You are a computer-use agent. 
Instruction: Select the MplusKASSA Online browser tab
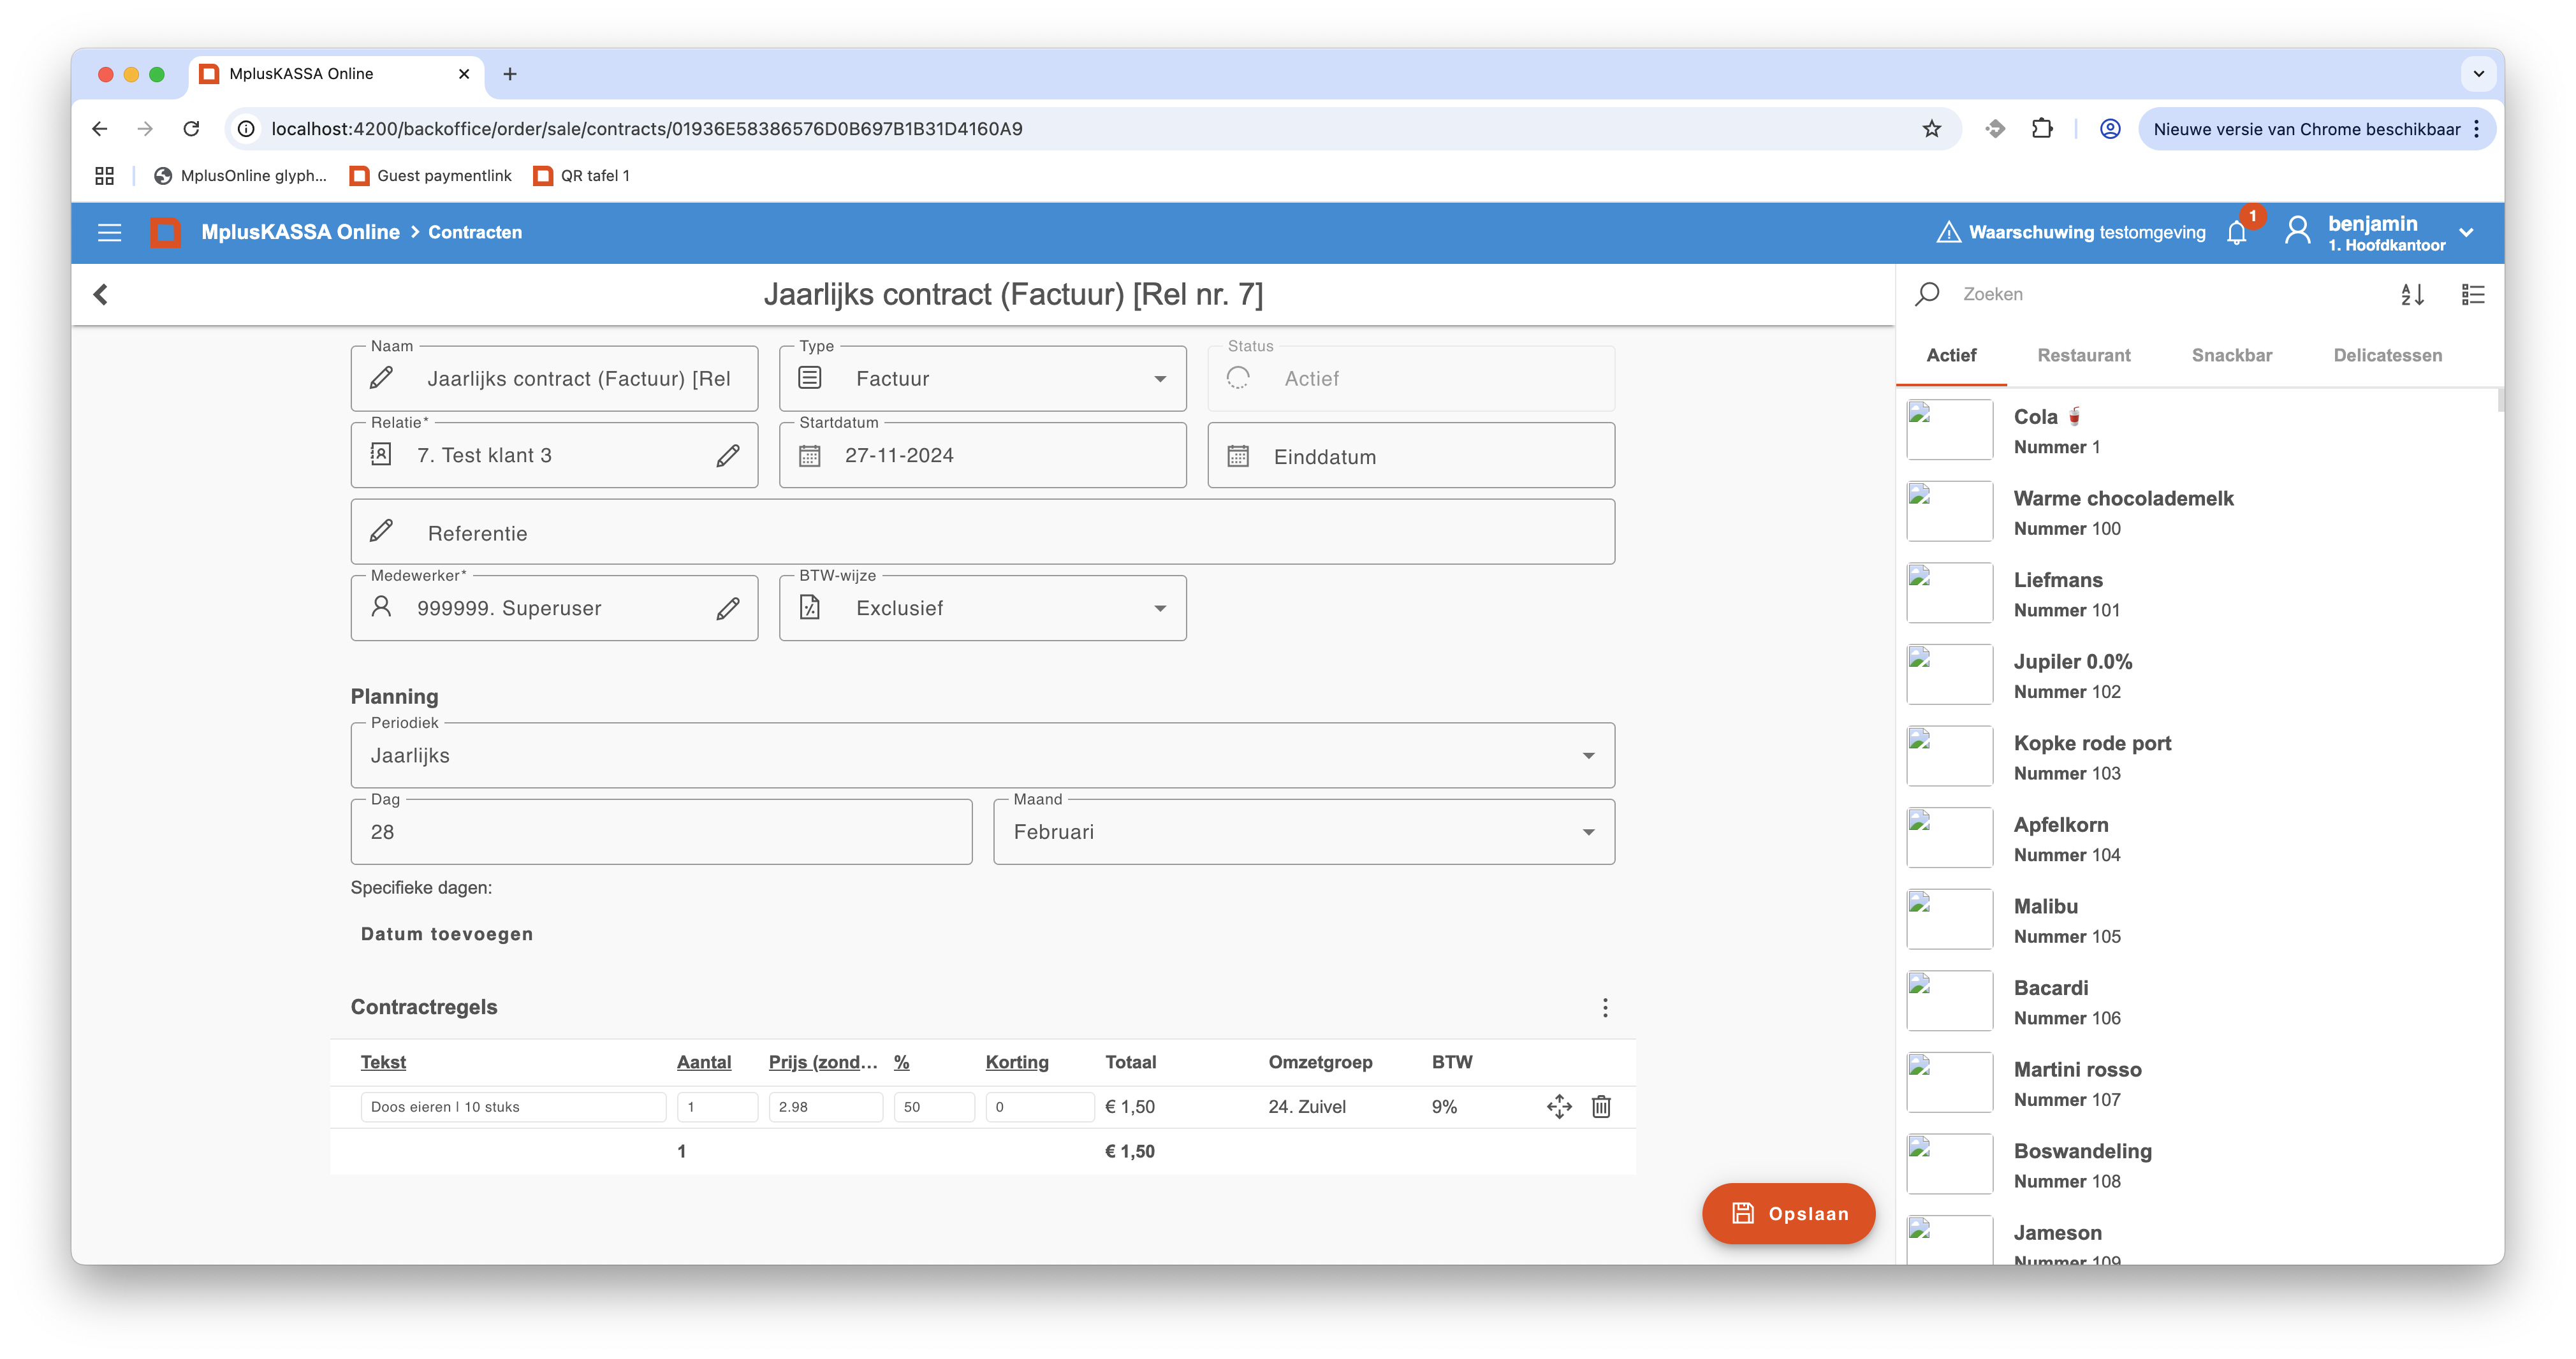pos(335,74)
